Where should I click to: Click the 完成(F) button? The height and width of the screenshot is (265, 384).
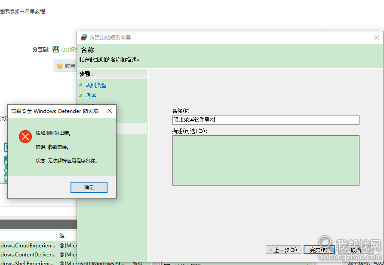pos(319,250)
